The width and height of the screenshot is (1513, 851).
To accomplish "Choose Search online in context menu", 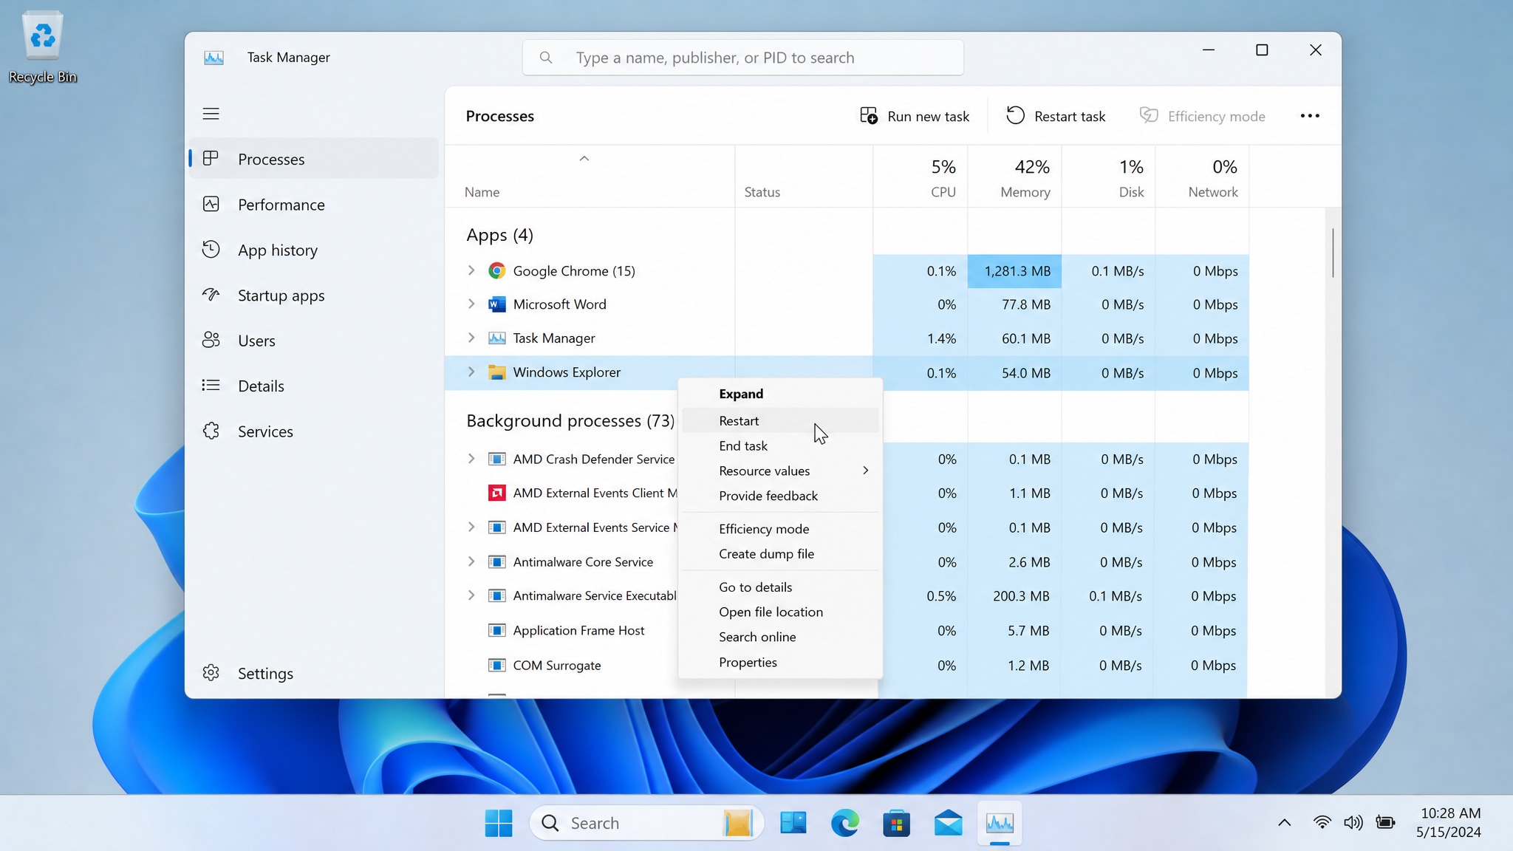I will [780, 637].
